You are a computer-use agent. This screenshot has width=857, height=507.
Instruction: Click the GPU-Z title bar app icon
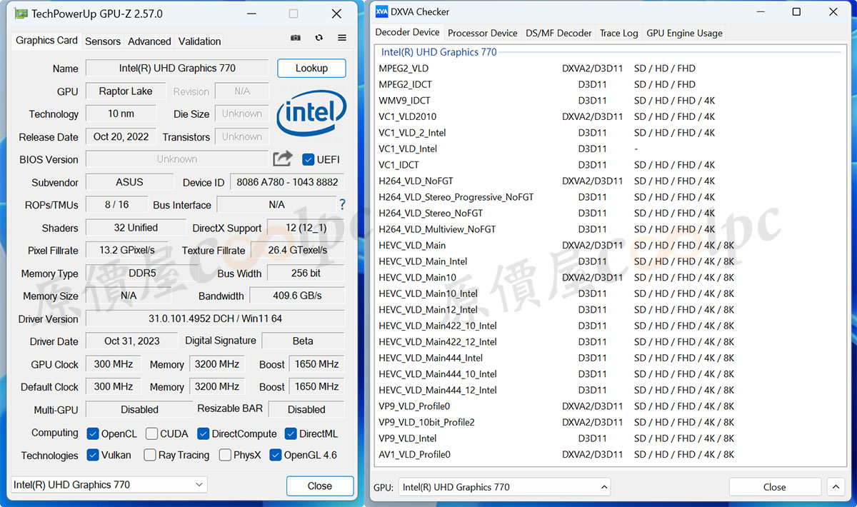(21, 14)
